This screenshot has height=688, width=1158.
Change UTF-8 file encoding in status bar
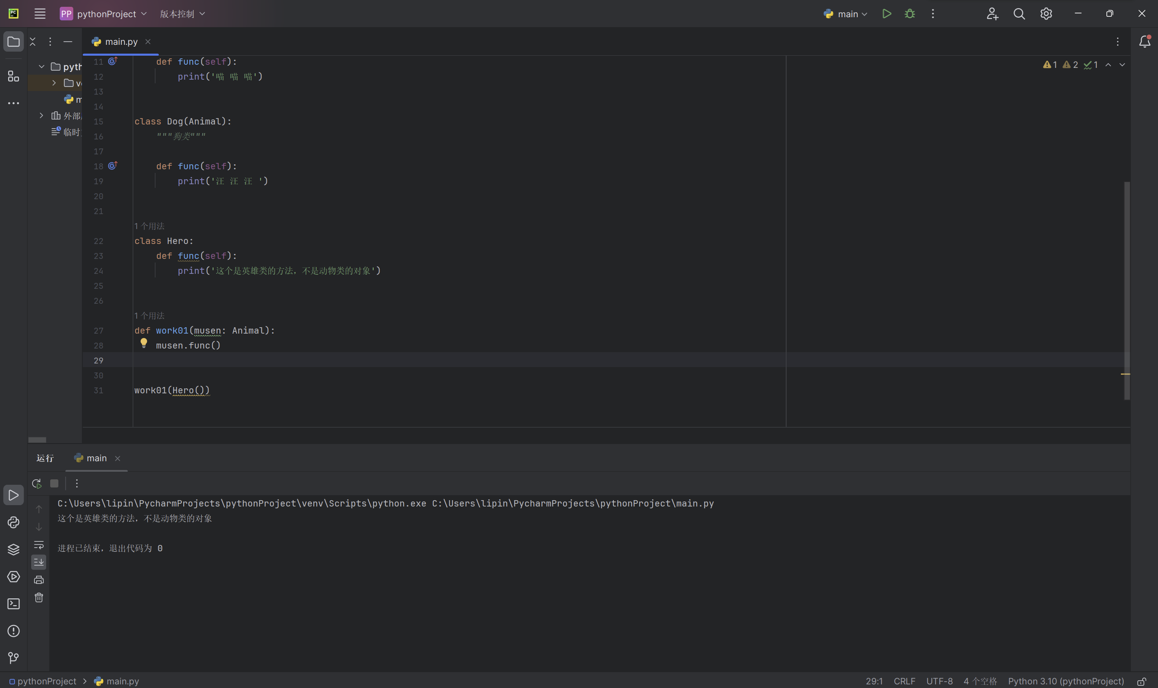coord(940,681)
